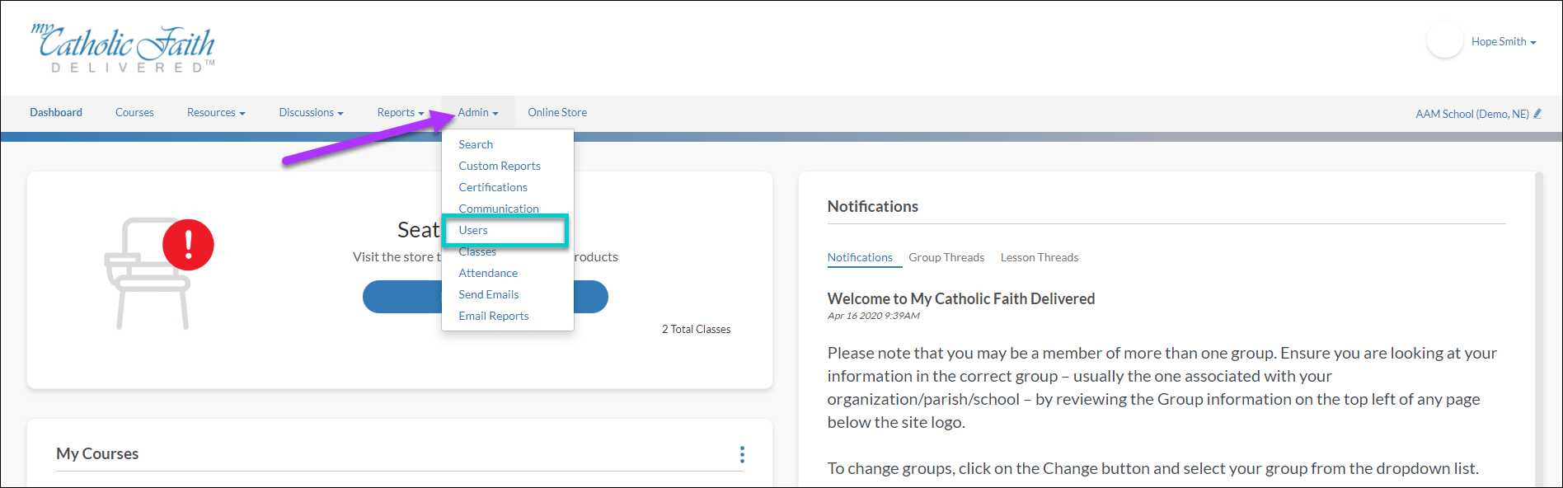Switch to the Notifications tab
The height and width of the screenshot is (488, 1563).
860,257
